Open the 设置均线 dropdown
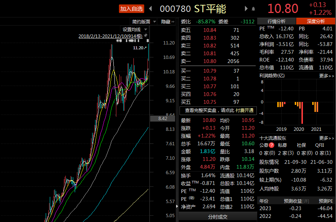Screen dimensions: 336x222 point(134,30)
